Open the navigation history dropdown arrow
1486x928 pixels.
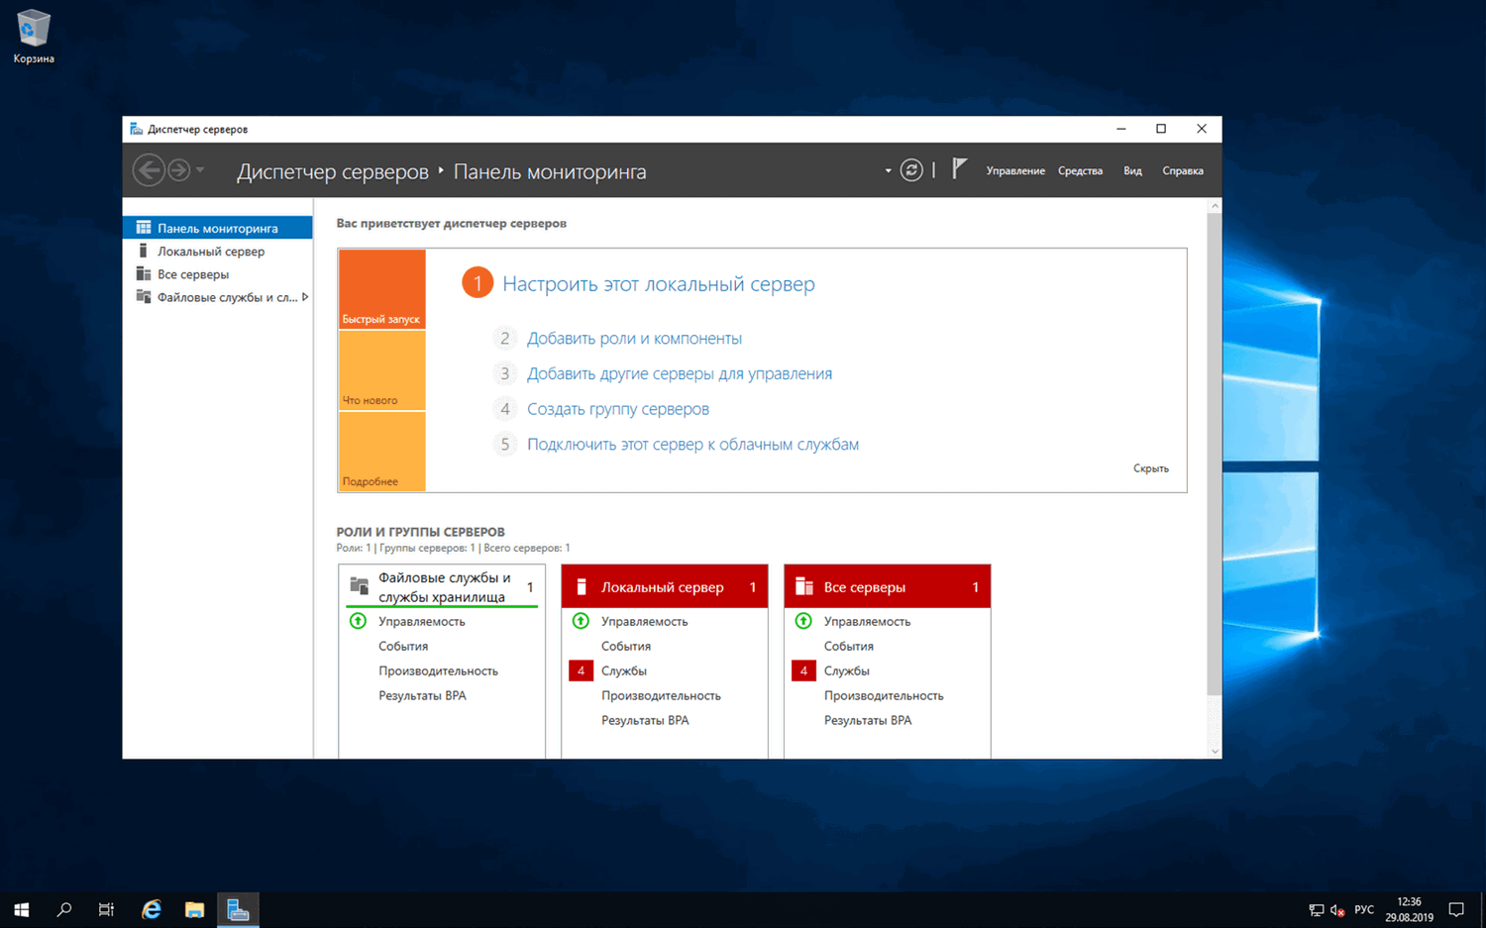tap(200, 170)
